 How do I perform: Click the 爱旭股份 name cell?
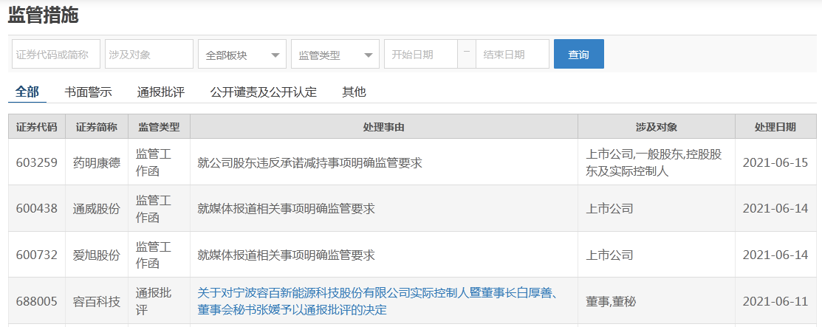click(97, 255)
